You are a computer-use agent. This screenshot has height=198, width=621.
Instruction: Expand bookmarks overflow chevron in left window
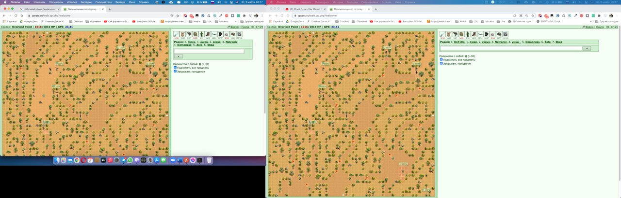[236, 21]
